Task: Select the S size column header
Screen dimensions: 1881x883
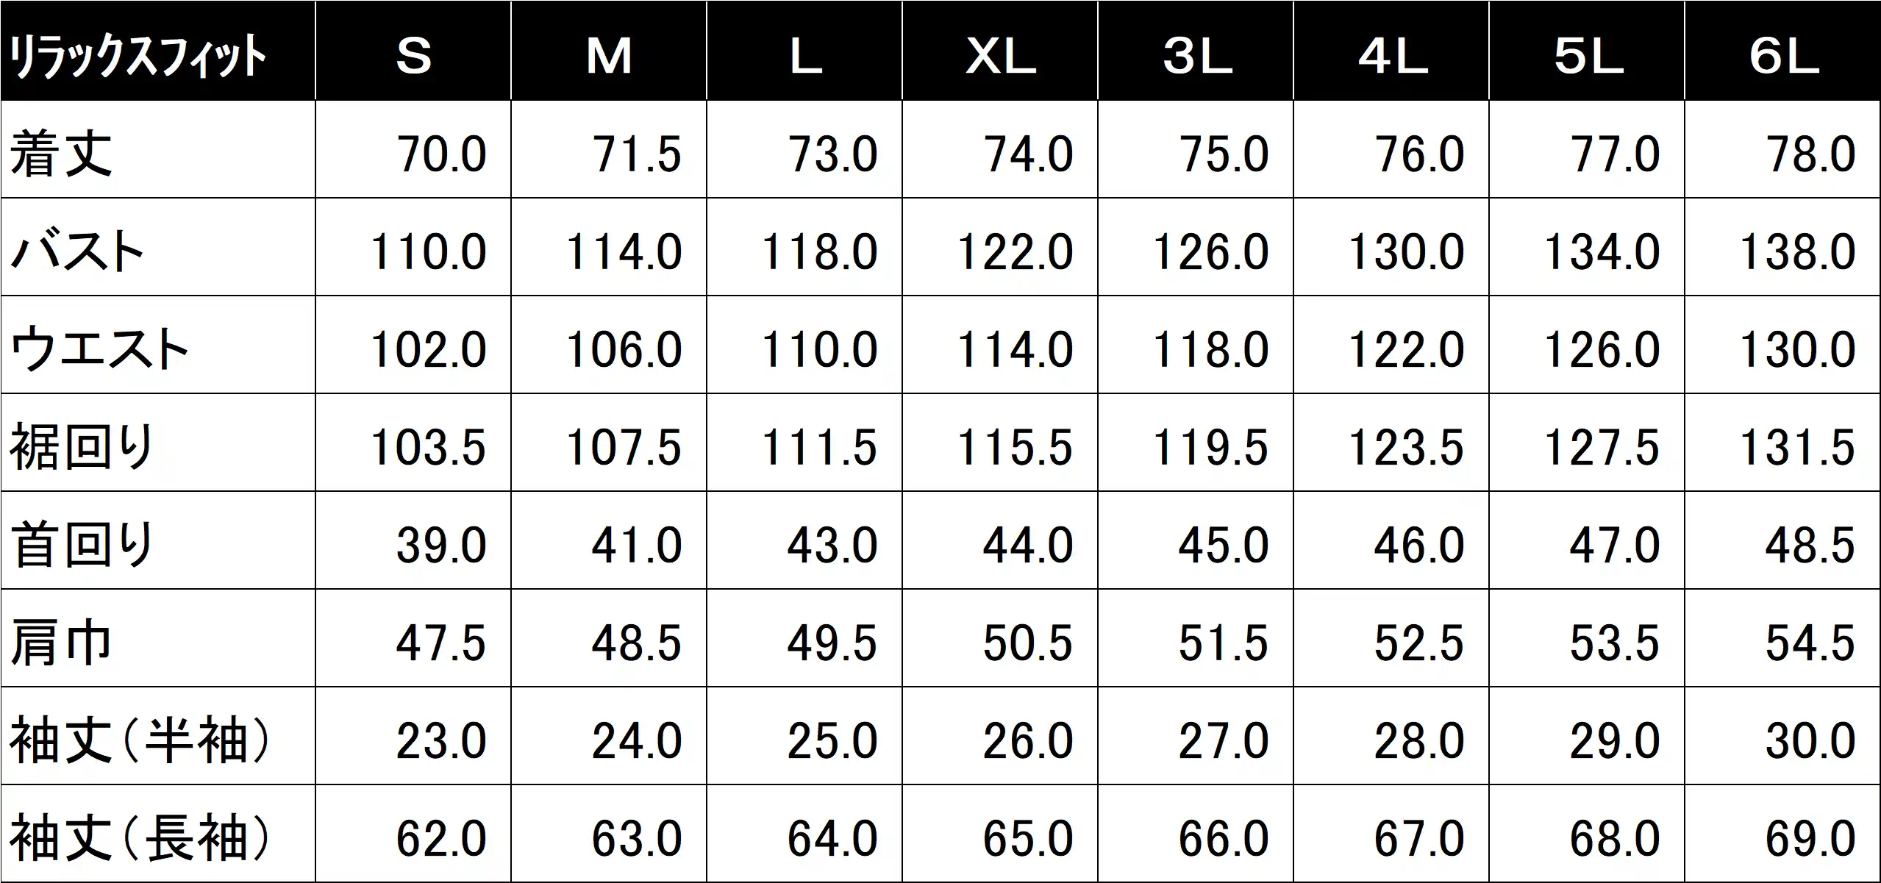Action: click(413, 51)
